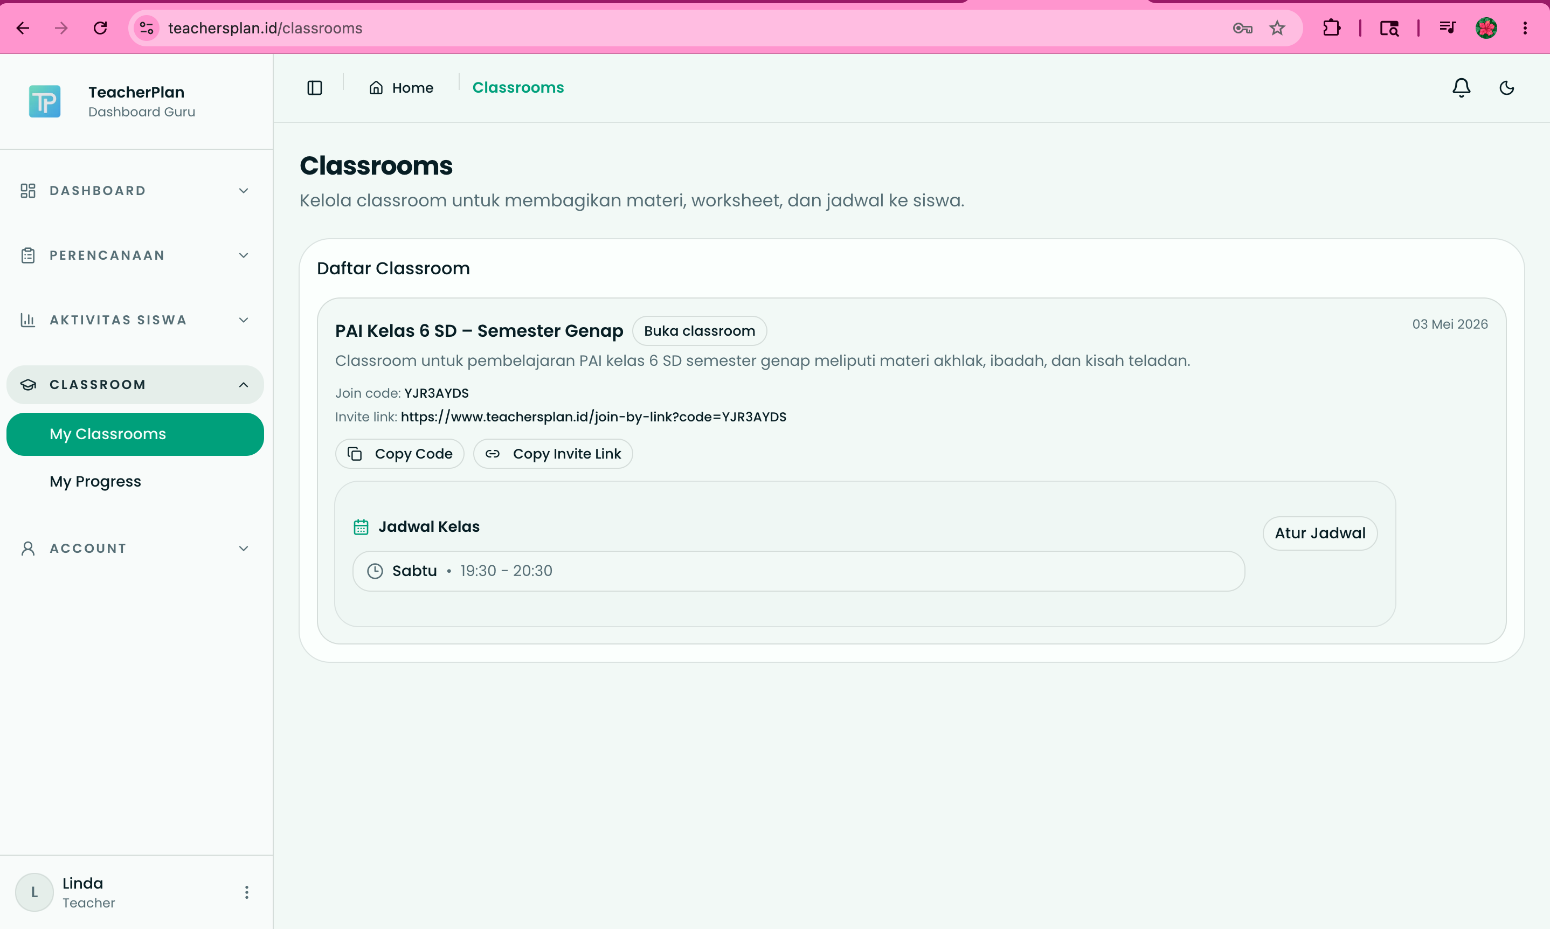
Task: Expand the Account section chevron
Action: click(x=244, y=549)
